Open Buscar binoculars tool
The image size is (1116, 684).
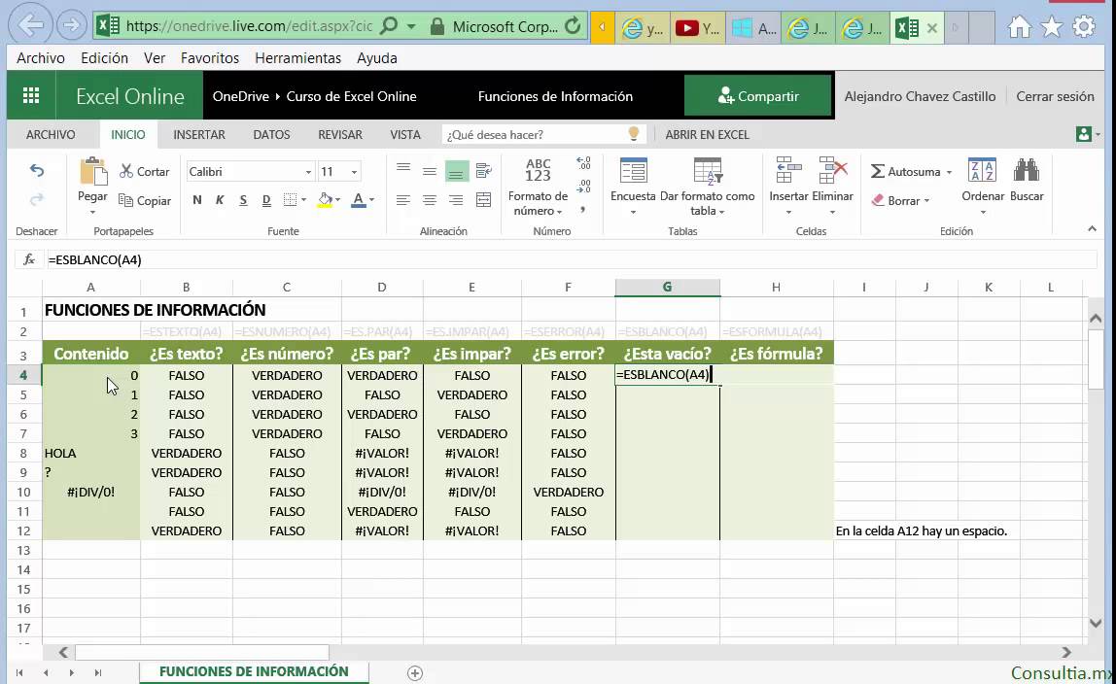click(1026, 171)
